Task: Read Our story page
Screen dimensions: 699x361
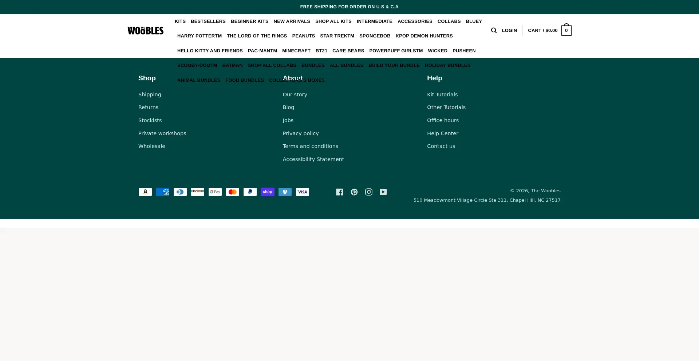Action: (x=295, y=95)
